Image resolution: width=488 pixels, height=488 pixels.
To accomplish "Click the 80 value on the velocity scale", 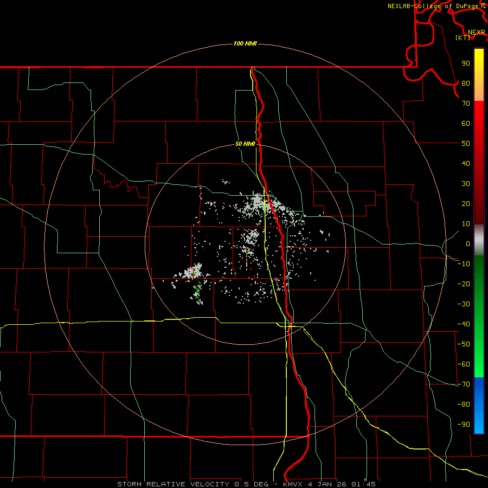I will [466, 83].
